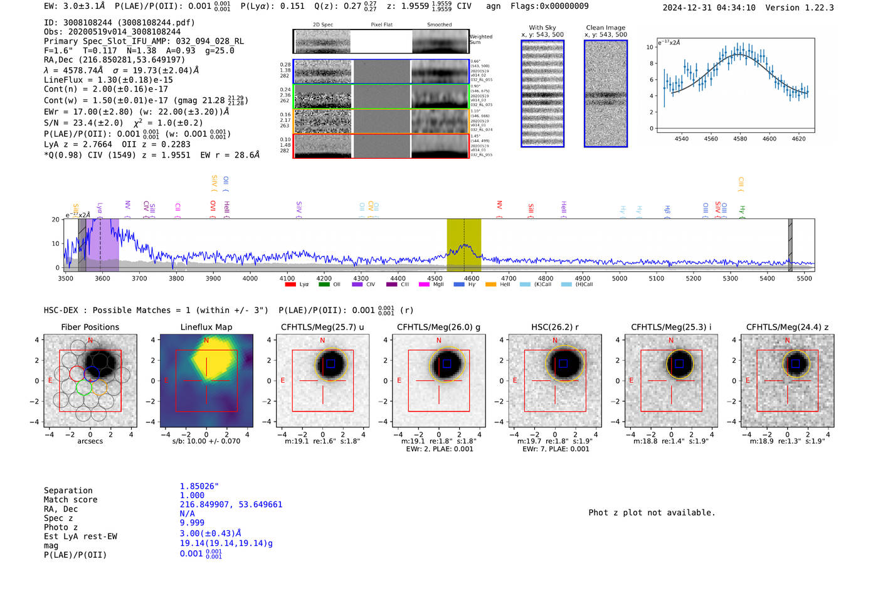
Task: Select the CFHTLS/Meg(24.4) z cutout
Action: (788, 380)
